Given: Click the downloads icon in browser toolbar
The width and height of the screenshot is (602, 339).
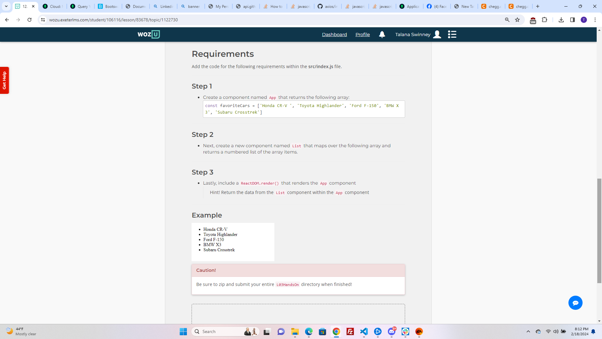Looking at the screenshot, I should 561,20.
